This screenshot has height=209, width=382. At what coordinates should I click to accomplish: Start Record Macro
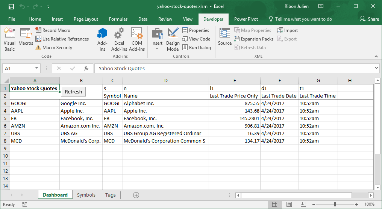(x=53, y=30)
